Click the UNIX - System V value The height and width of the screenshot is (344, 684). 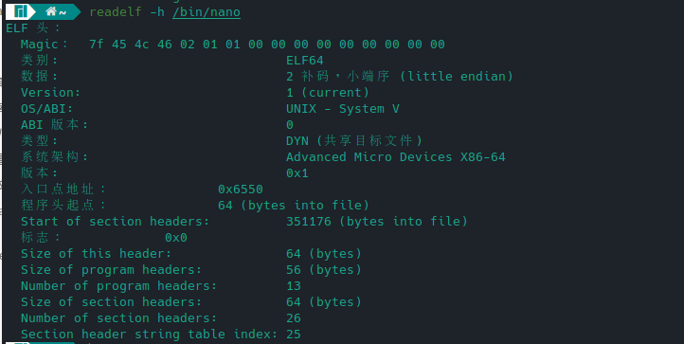pyautogui.click(x=343, y=109)
